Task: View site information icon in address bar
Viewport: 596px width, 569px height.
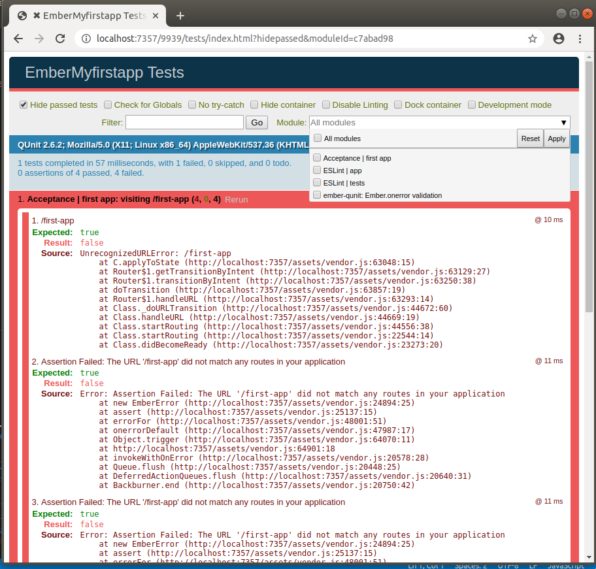Action: (x=86, y=39)
